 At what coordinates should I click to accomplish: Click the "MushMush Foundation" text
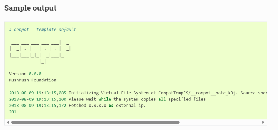point(33,80)
